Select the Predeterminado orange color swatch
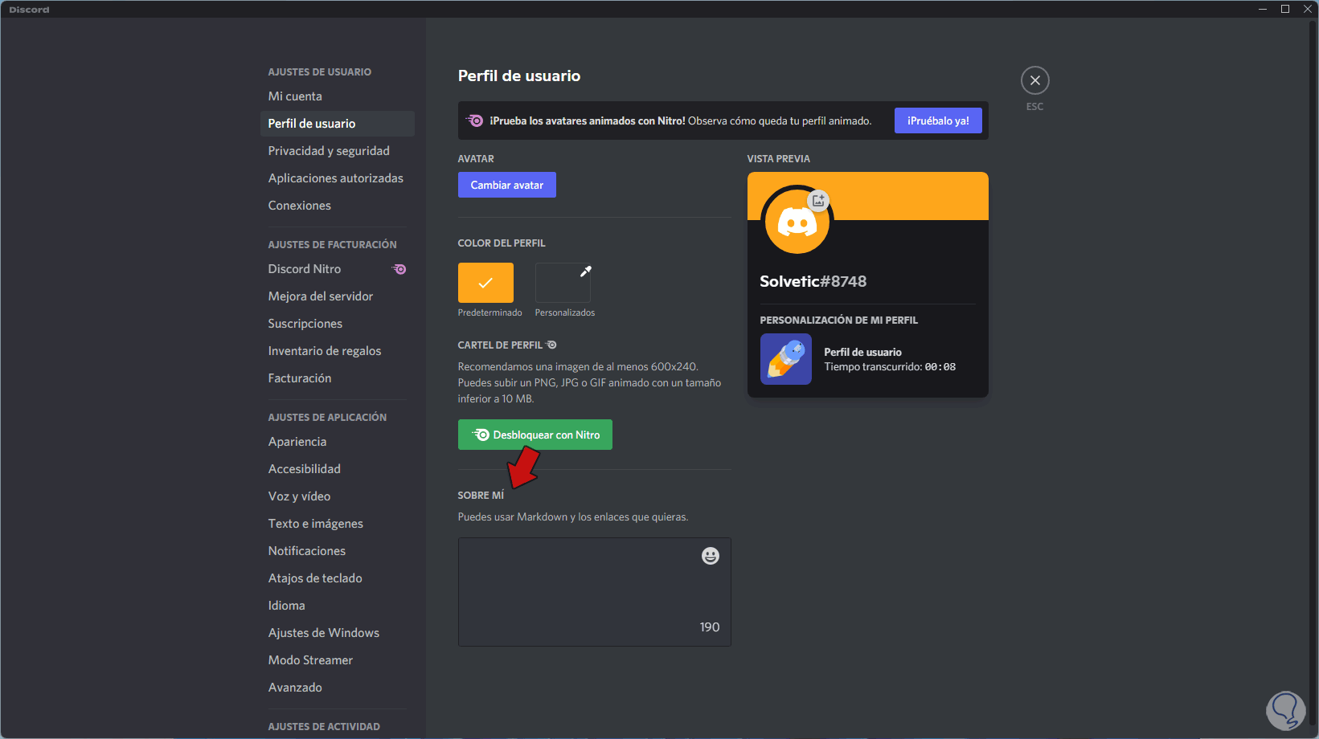The width and height of the screenshot is (1319, 739). pyautogui.click(x=485, y=283)
